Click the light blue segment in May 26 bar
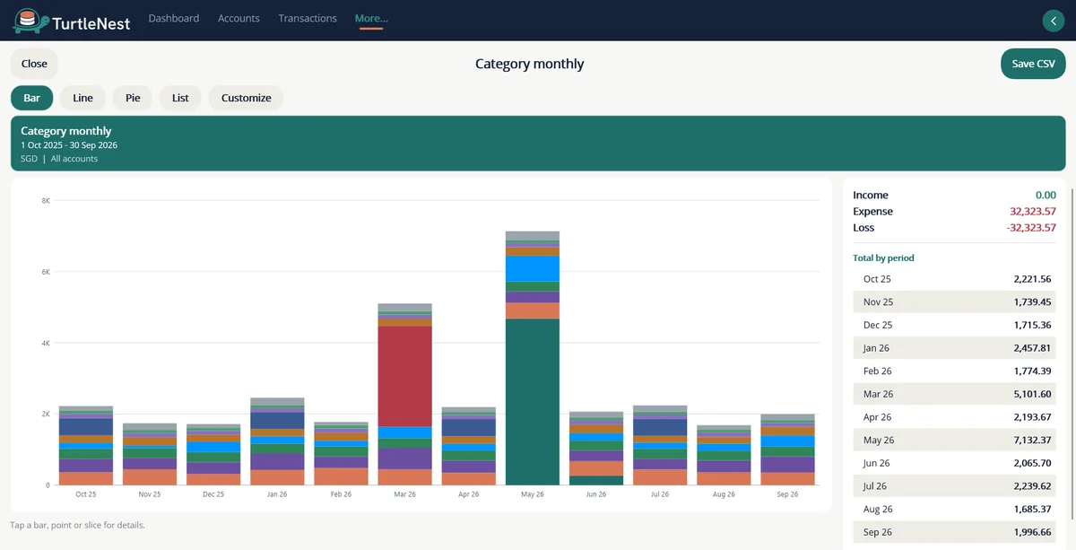Image resolution: width=1076 pixels, height=550 pixels. [x=533, y=269]
